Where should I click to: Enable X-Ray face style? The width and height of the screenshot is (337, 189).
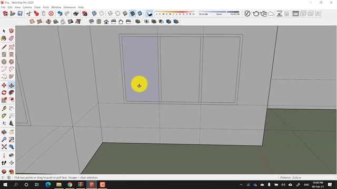pyautogui.click(x=94, y=14)
